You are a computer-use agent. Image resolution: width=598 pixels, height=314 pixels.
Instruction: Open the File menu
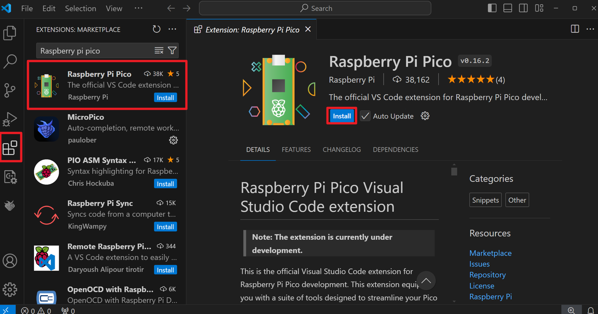click(27, 8)
